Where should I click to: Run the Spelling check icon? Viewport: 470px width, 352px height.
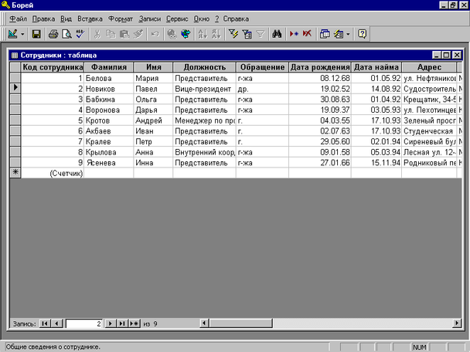(80, 34)
